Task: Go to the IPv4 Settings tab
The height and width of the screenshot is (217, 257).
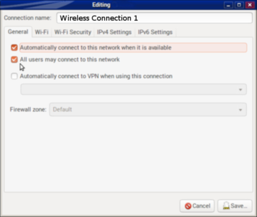Action: click(114, 32)
